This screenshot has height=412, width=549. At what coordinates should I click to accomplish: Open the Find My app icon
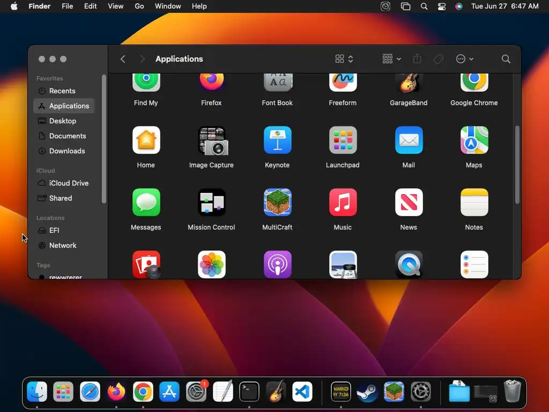pos(146,83)
